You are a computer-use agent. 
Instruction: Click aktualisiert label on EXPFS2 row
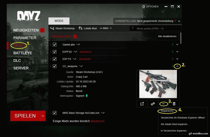coord(86,52)
